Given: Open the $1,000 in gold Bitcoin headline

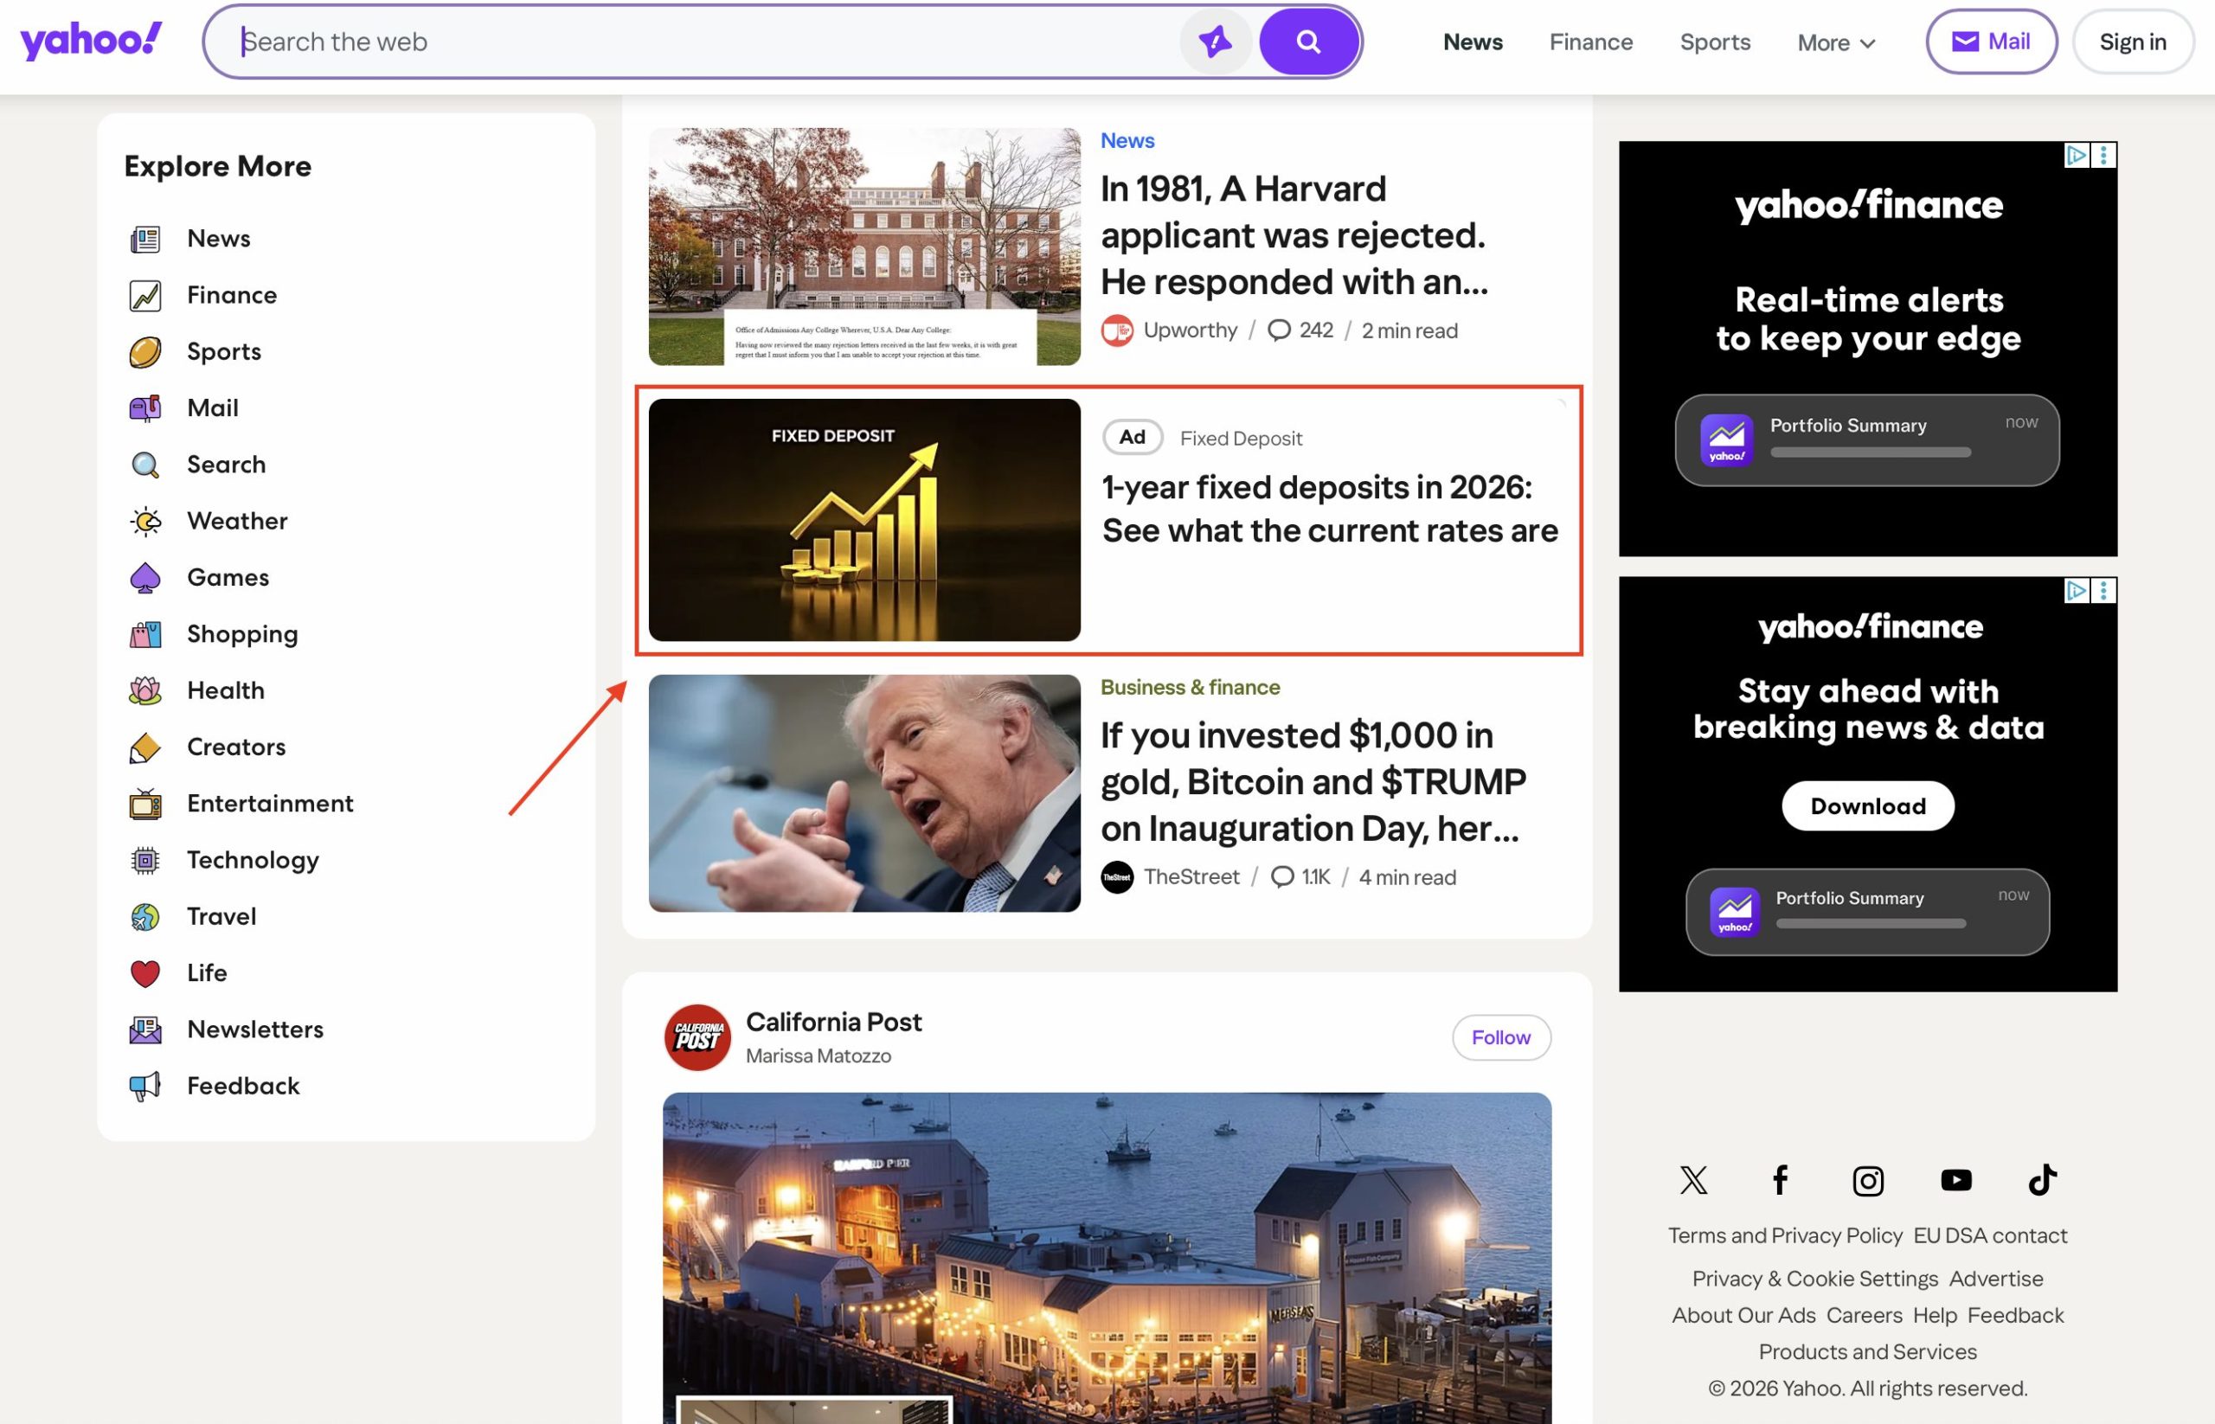Looking at the screenshot, I should (1313, 781).
